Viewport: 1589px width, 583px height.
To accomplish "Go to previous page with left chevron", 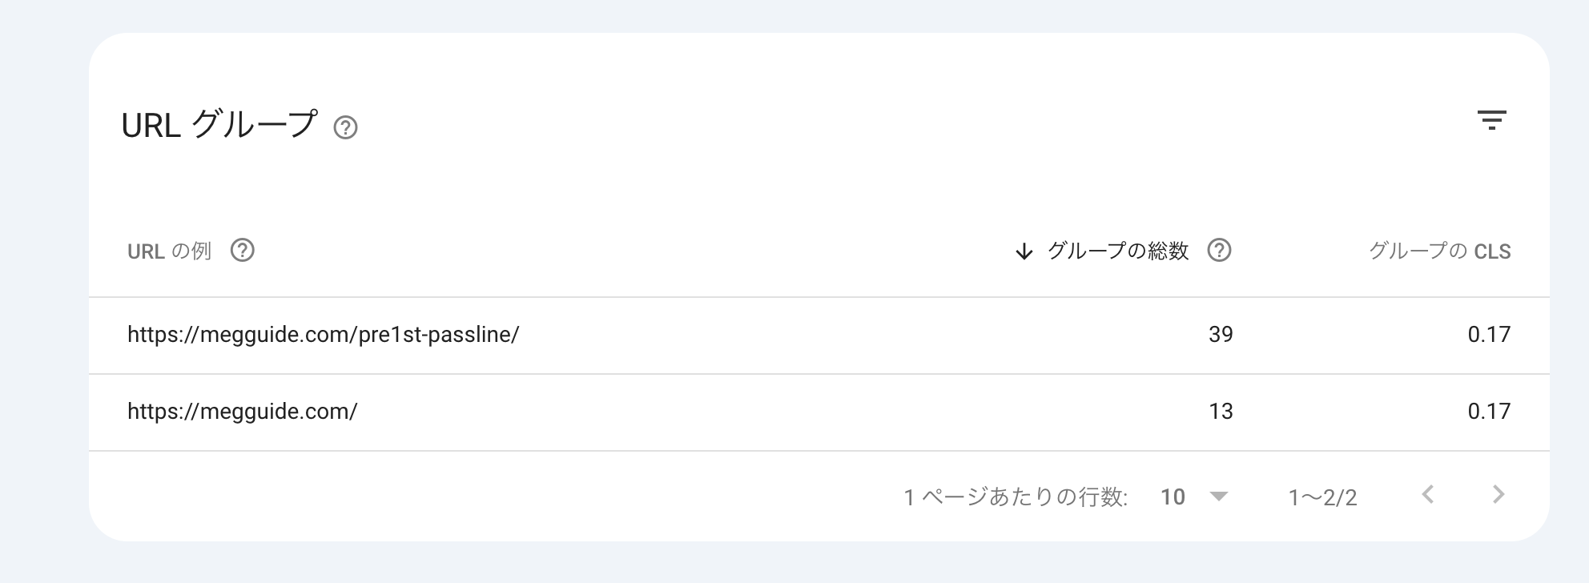I will click(x=1427, y=495).
